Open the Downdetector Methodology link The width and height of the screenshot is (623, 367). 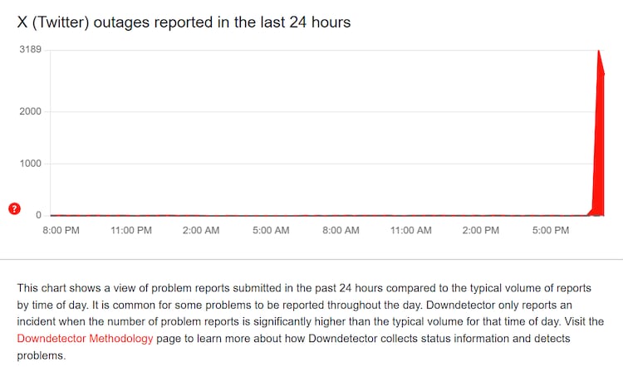pyautogui.click(x=85, y=338)
